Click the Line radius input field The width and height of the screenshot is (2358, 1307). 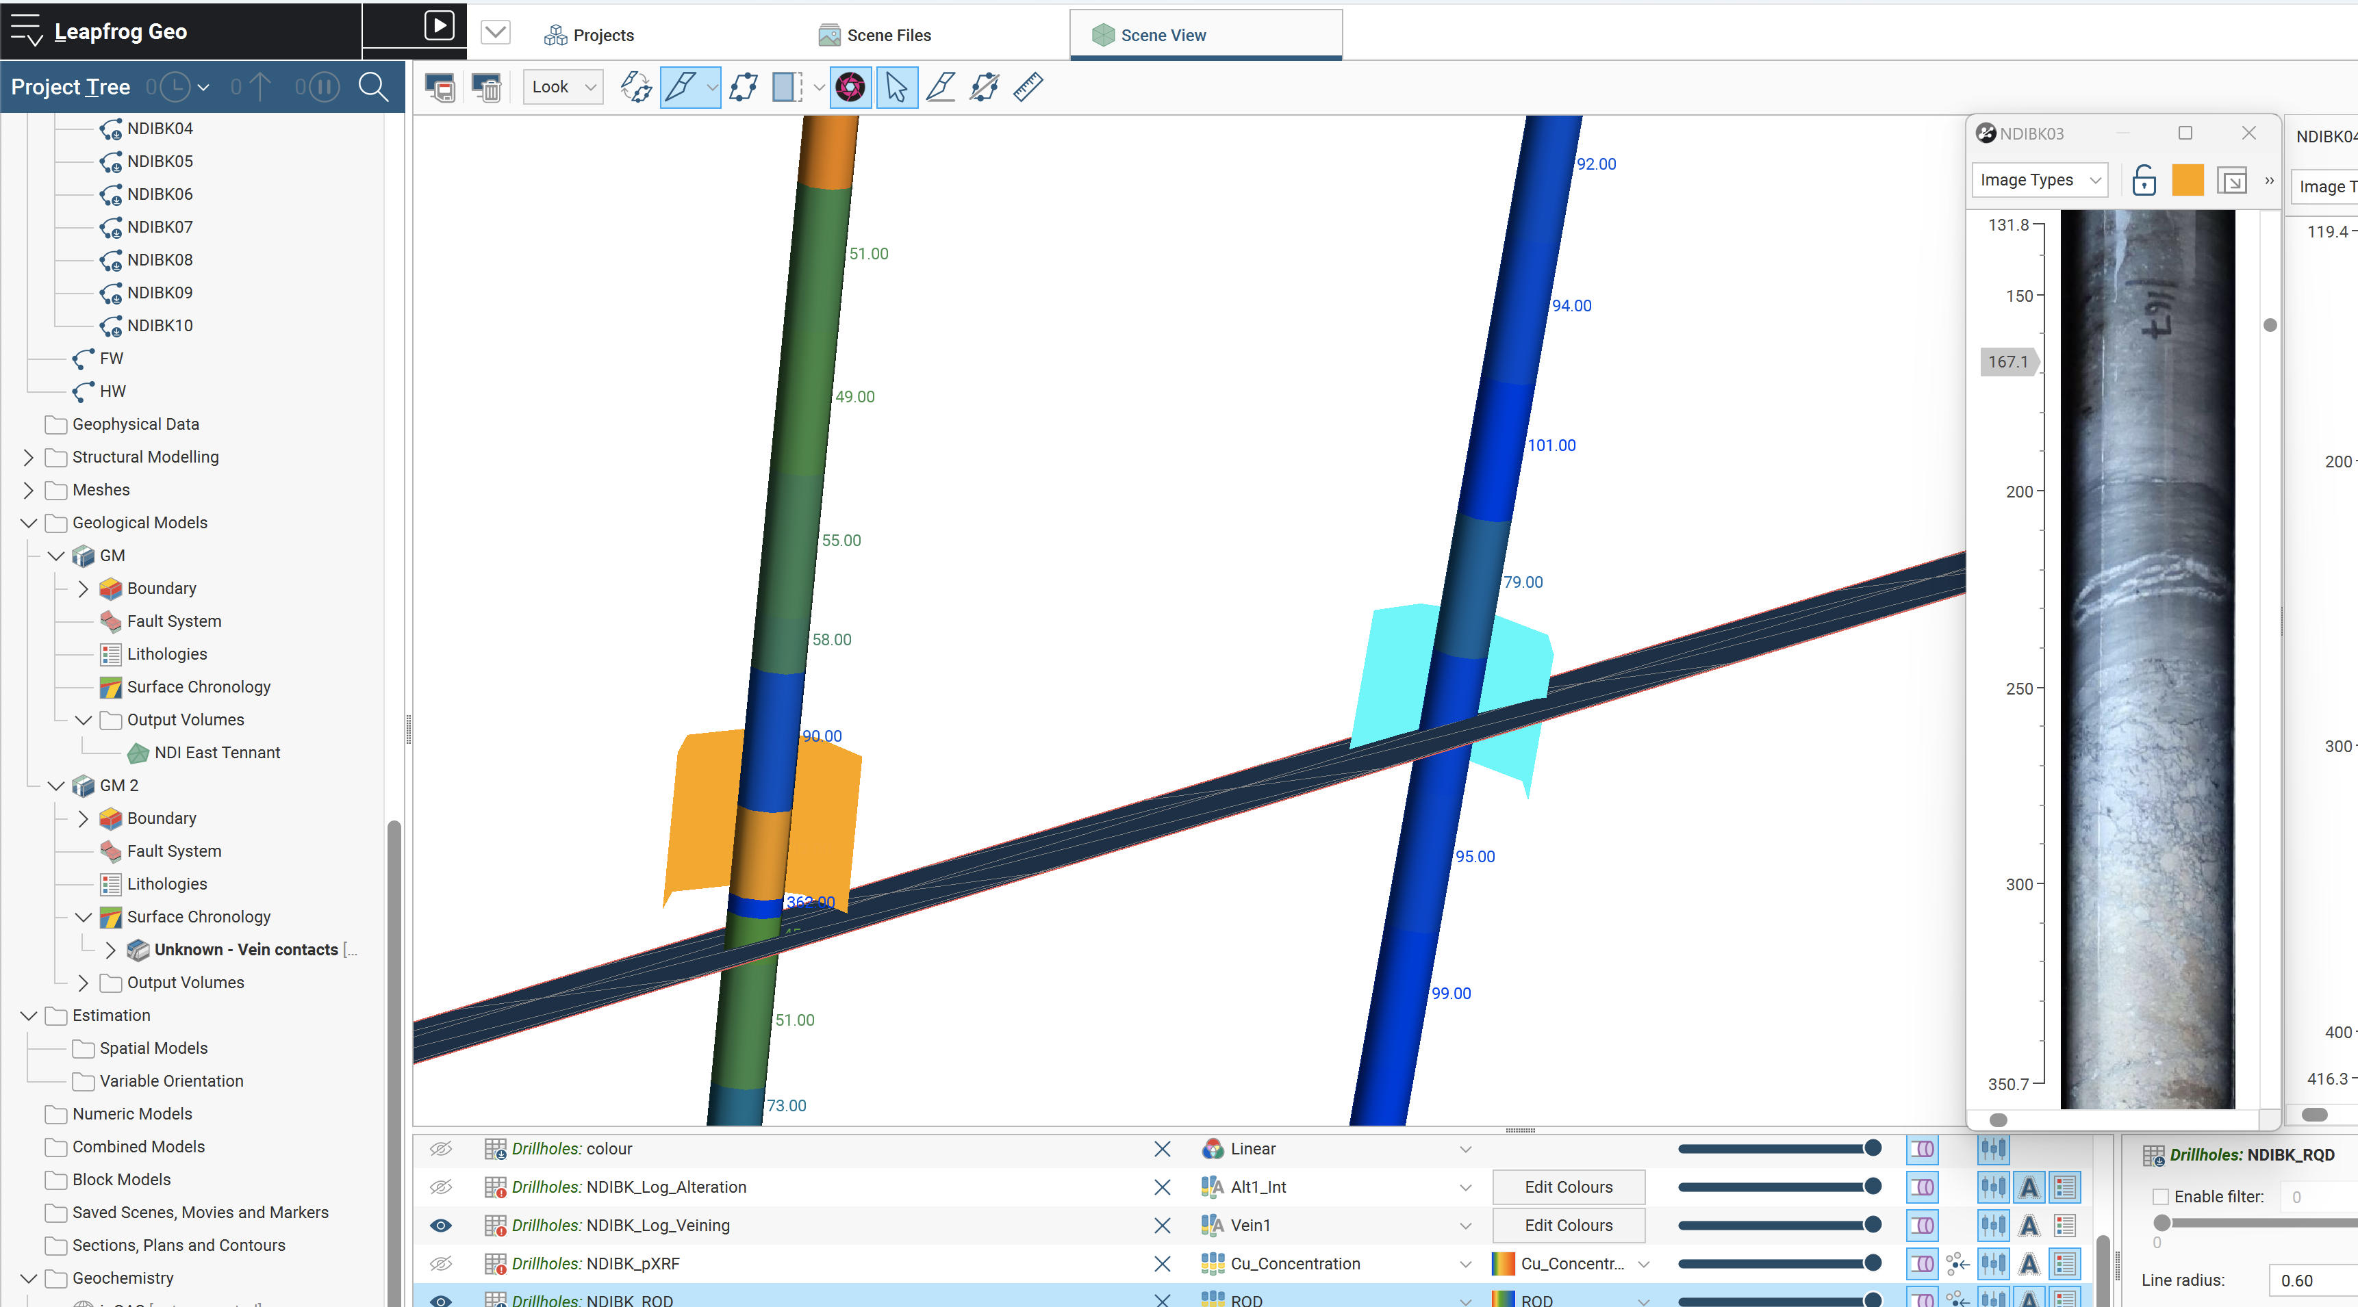coord(2311,1280)
